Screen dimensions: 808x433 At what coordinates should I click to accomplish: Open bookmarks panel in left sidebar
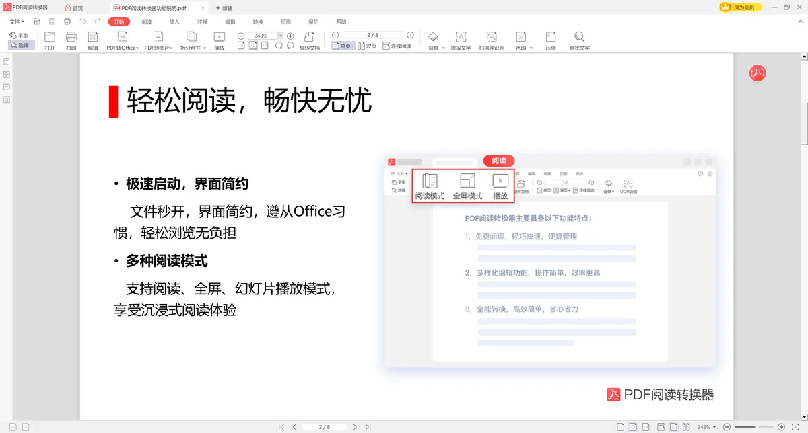click(6, 62)
